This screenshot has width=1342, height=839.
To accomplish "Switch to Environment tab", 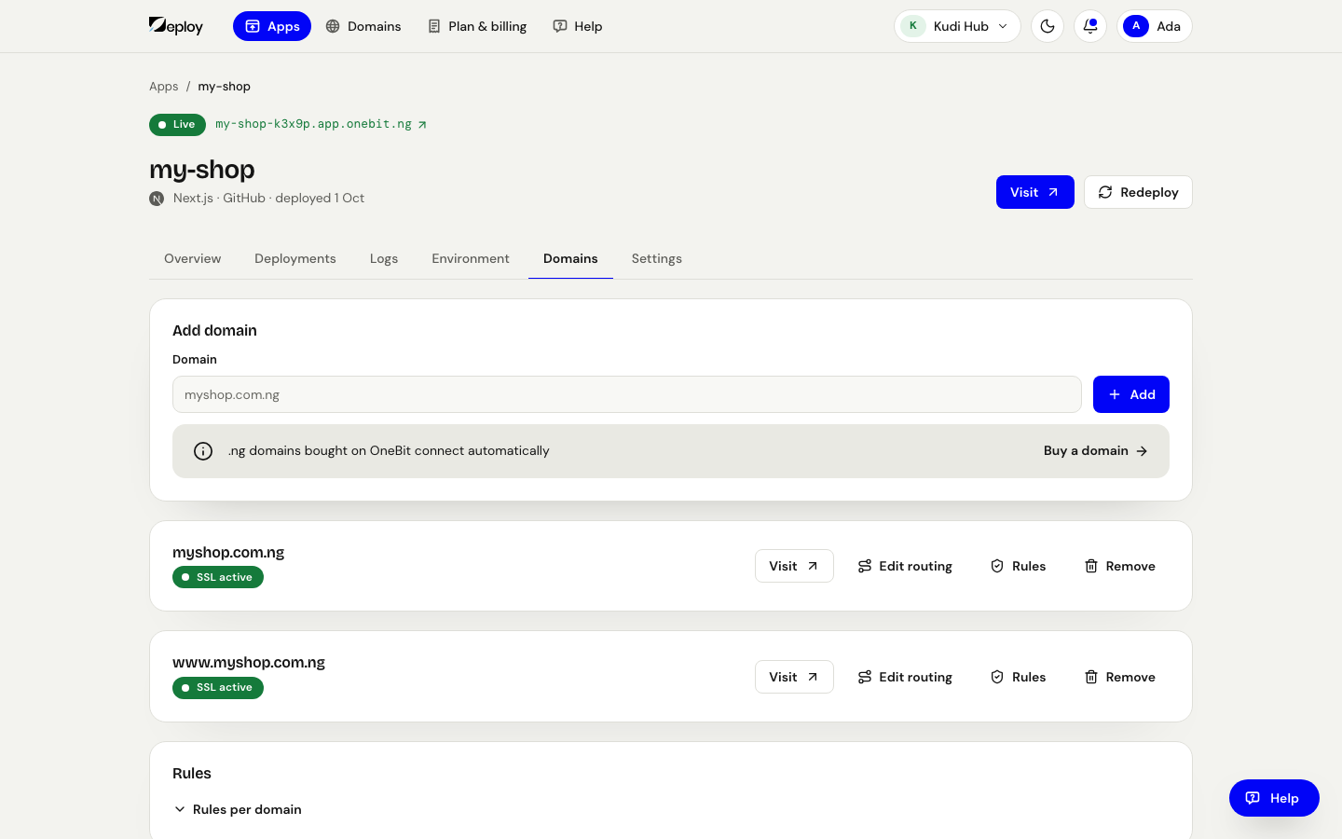I will (x=471, y=258).
